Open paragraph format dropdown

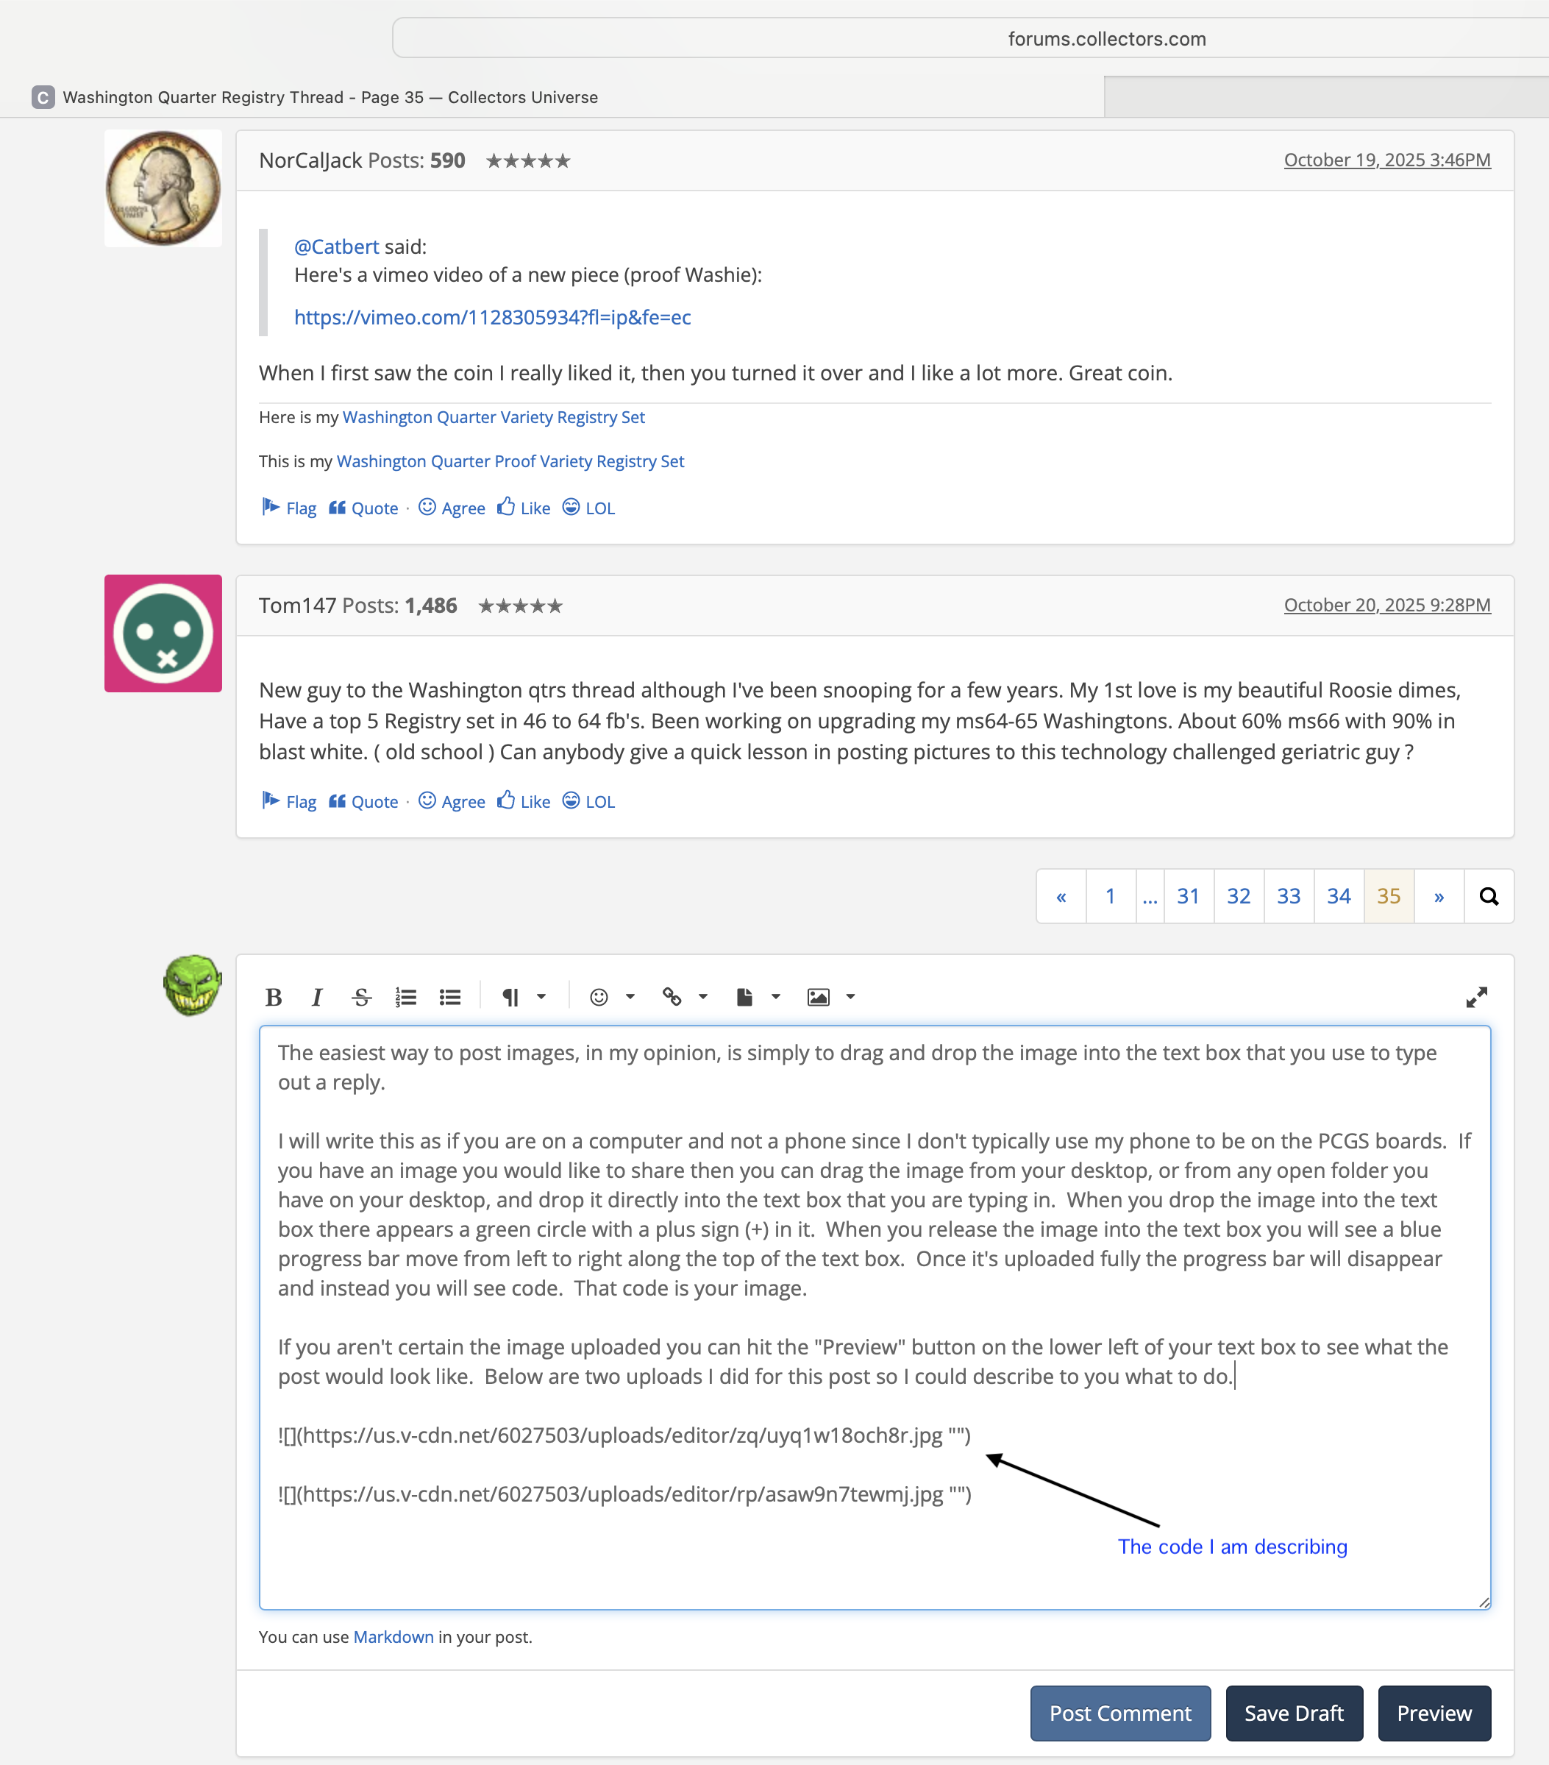pos(523,998)
